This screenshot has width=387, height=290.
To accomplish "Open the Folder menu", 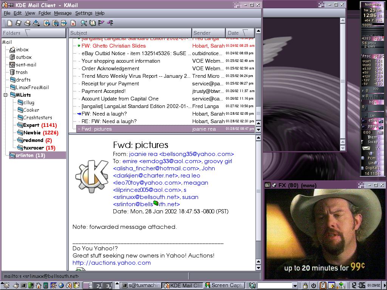I will pyautogui.click(x=45, y=13).
